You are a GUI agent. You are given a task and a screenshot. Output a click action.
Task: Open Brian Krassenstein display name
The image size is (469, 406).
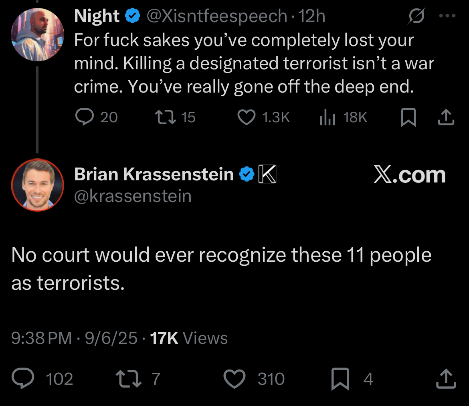pyautogui.click(x=154, y=174)
